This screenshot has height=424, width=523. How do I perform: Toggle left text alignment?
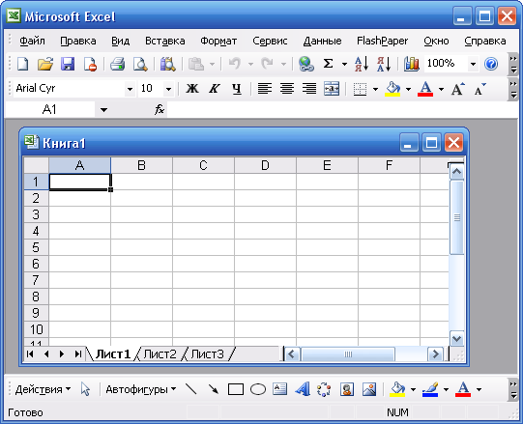265,89
